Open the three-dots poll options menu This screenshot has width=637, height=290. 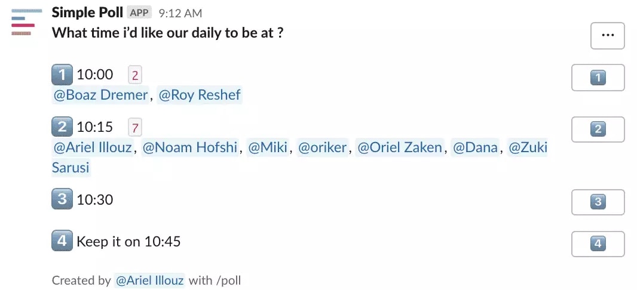click(x=607, y=36)
